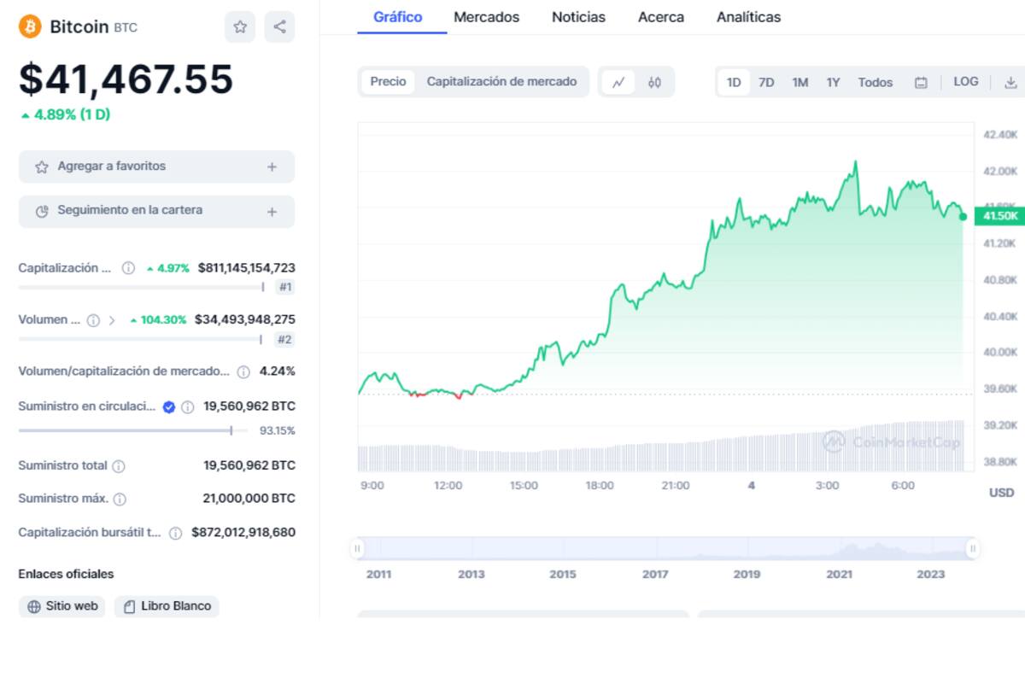The height and width of the screenshot is (678, 1025).
Task: Expand Seguimiento en la cartera plus sign
Action: tap(272, 212)
